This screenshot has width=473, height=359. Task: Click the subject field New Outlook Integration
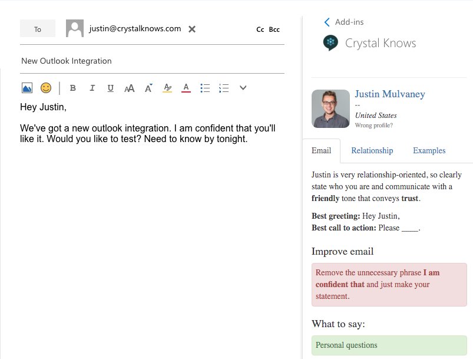pos(152,61)
